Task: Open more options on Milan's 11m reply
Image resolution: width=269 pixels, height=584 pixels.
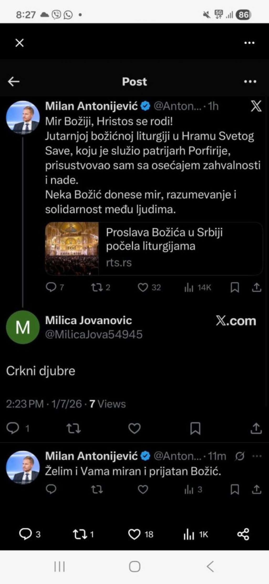Action: [257, 456]
